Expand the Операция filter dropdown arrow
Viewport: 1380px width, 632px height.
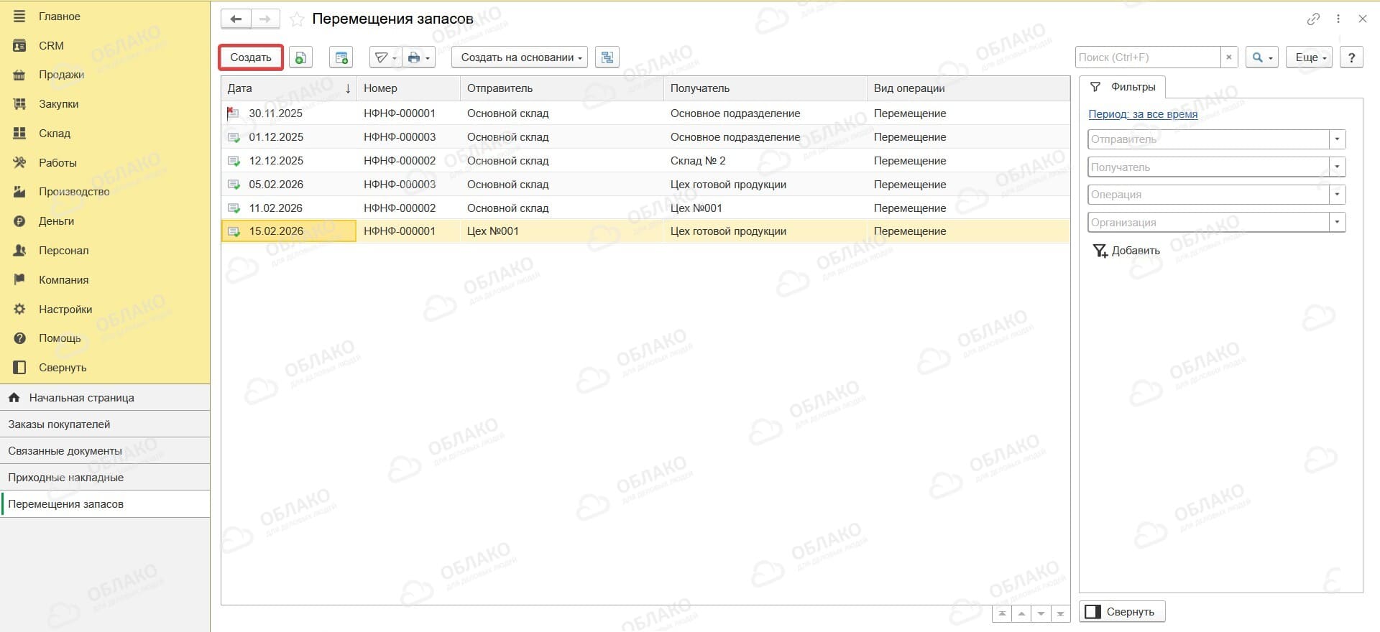coord(1337,195)
